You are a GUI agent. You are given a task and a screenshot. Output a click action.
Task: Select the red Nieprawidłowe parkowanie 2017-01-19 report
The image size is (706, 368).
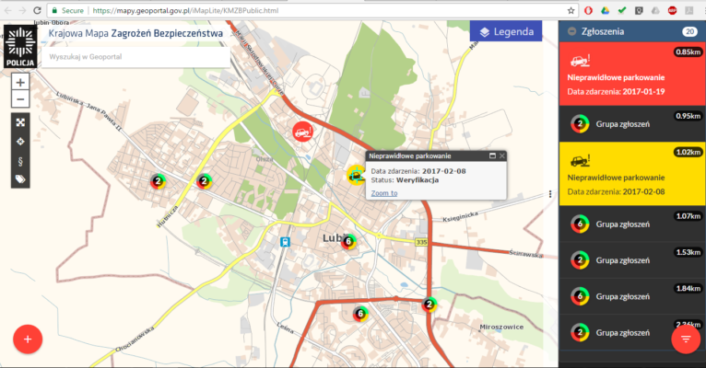632,75
